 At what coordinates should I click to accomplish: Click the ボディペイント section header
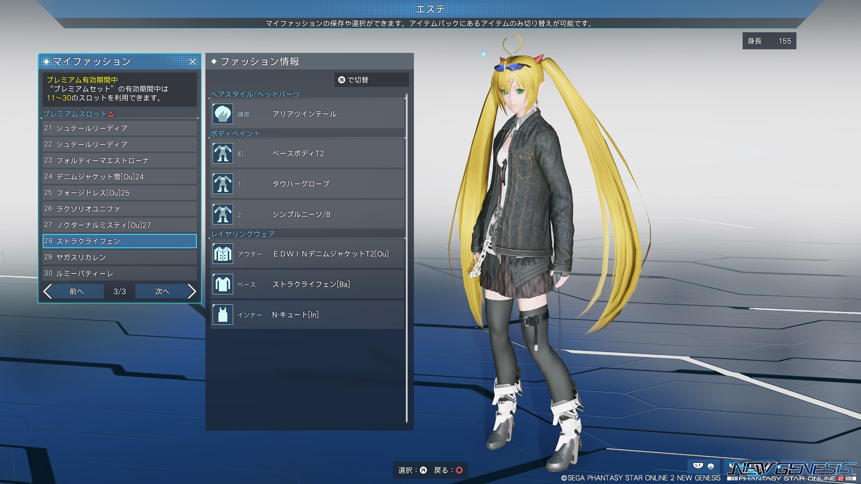click(x=235, y=134)
